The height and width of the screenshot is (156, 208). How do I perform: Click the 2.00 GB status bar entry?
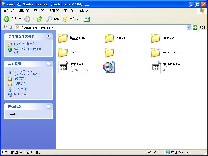tap(151, 152)
